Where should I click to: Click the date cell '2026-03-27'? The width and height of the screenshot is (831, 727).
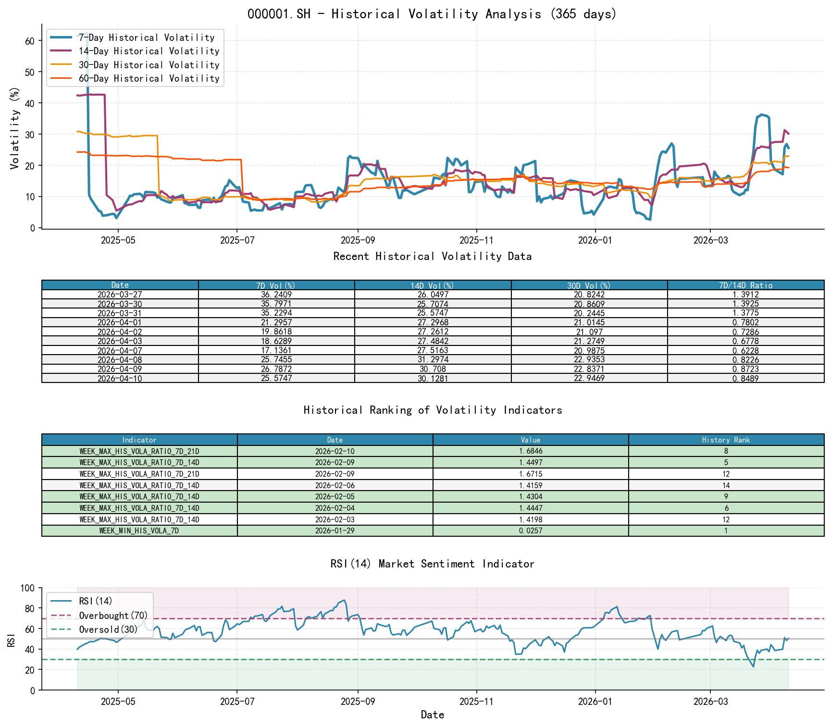[x=120, y=295]
